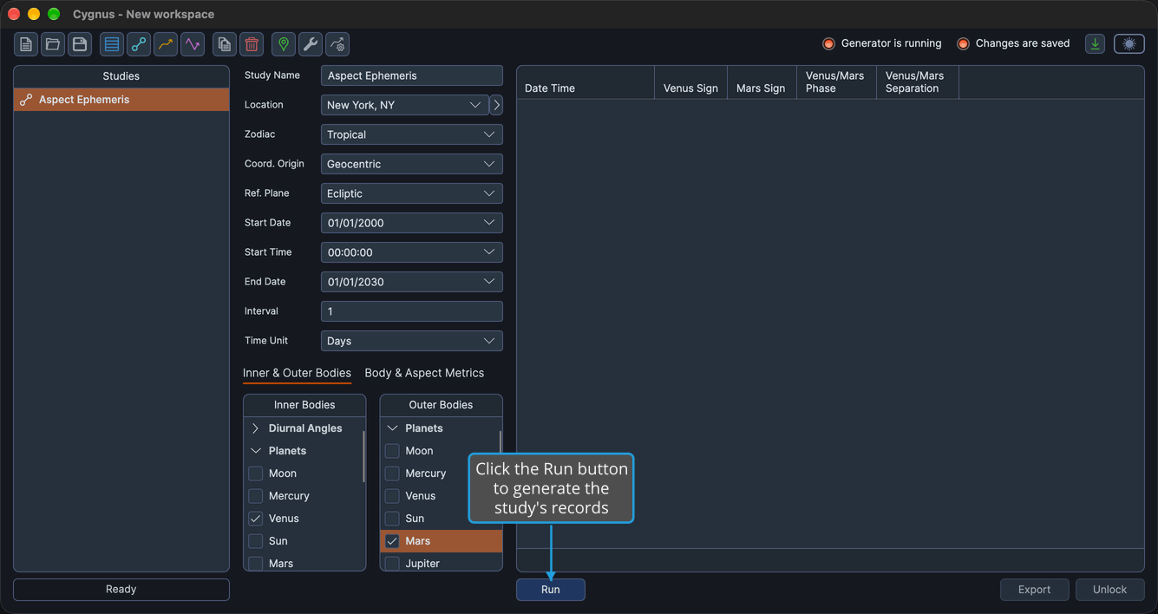This screenshot has height=614, width=1158.
Task: Click the Run button
Action: 551,590
